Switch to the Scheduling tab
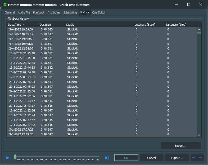The height and width of the screenshot is (165, 208). tap(70, 12)
